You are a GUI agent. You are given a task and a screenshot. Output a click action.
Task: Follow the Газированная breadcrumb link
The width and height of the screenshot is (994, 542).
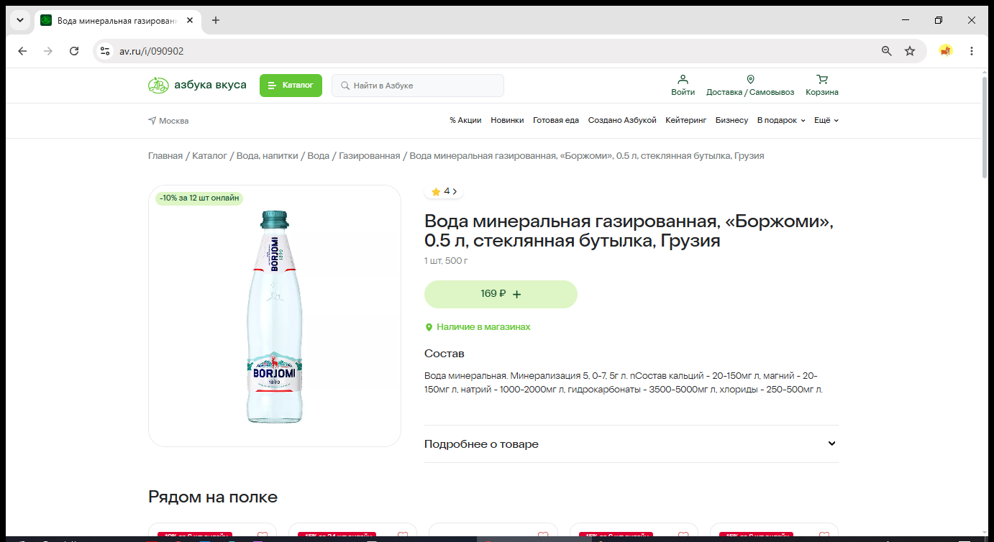pos(369,156)
